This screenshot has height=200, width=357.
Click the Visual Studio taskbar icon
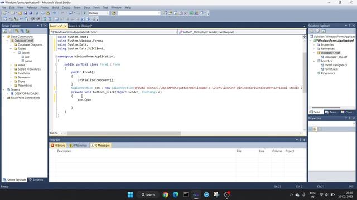point(196,194)
